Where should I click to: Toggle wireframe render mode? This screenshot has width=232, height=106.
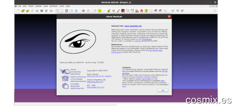point(67,11)
